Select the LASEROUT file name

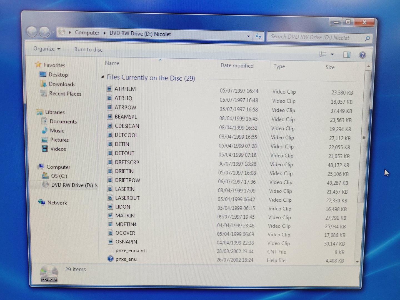click(127, 198)
